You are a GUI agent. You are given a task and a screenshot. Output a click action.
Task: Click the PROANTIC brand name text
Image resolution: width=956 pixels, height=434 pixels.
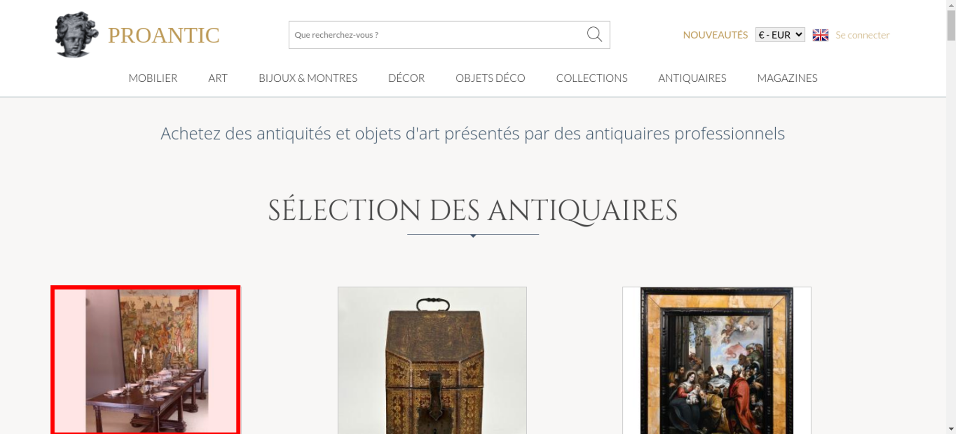(x=163, y=35)
